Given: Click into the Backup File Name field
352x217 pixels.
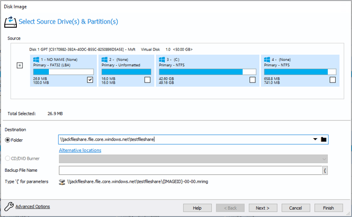Looking at the screenshot, I should coord(189,170).
